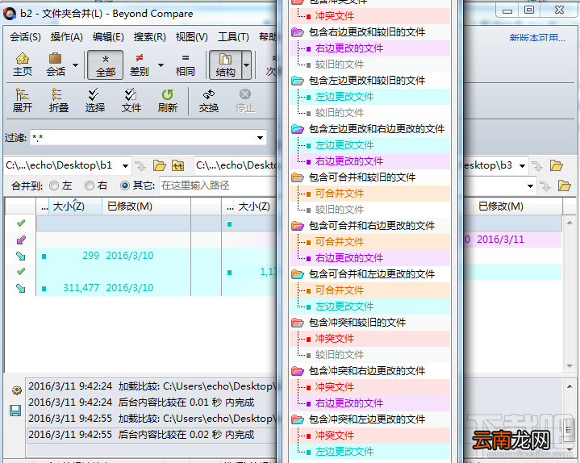Show identical files with 相同

pos(185,65)
